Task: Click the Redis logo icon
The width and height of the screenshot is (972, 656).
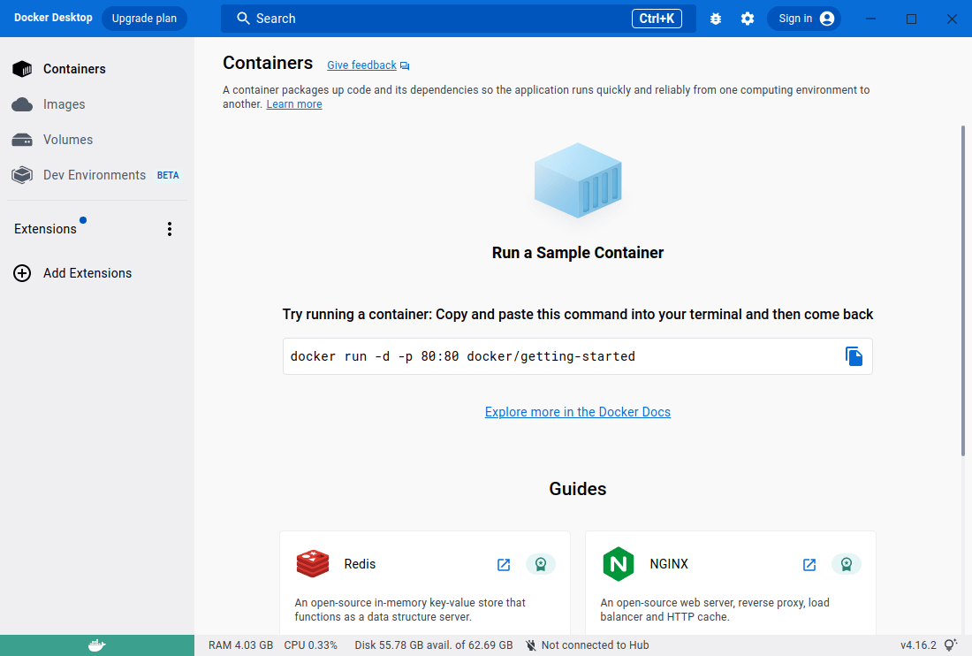Action: (313, 564)
